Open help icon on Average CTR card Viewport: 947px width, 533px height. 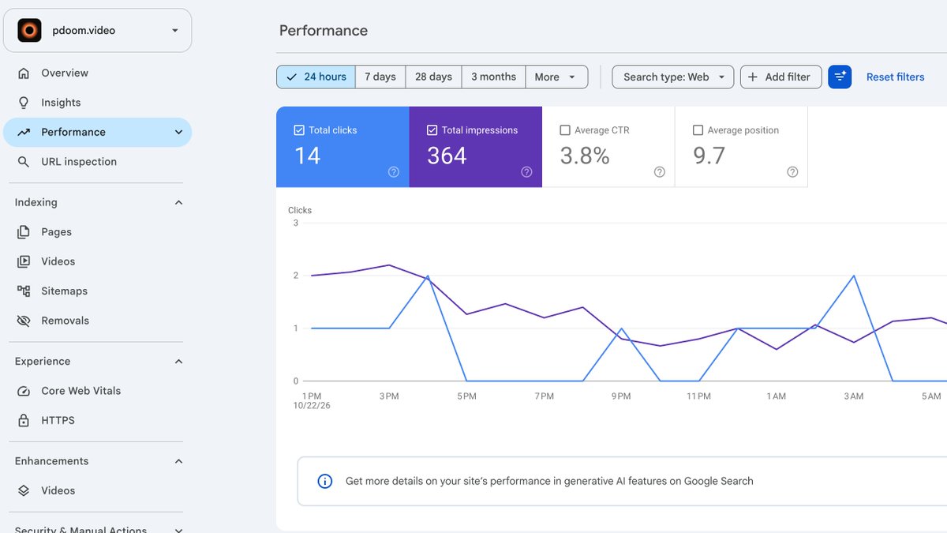pos(660,172)
